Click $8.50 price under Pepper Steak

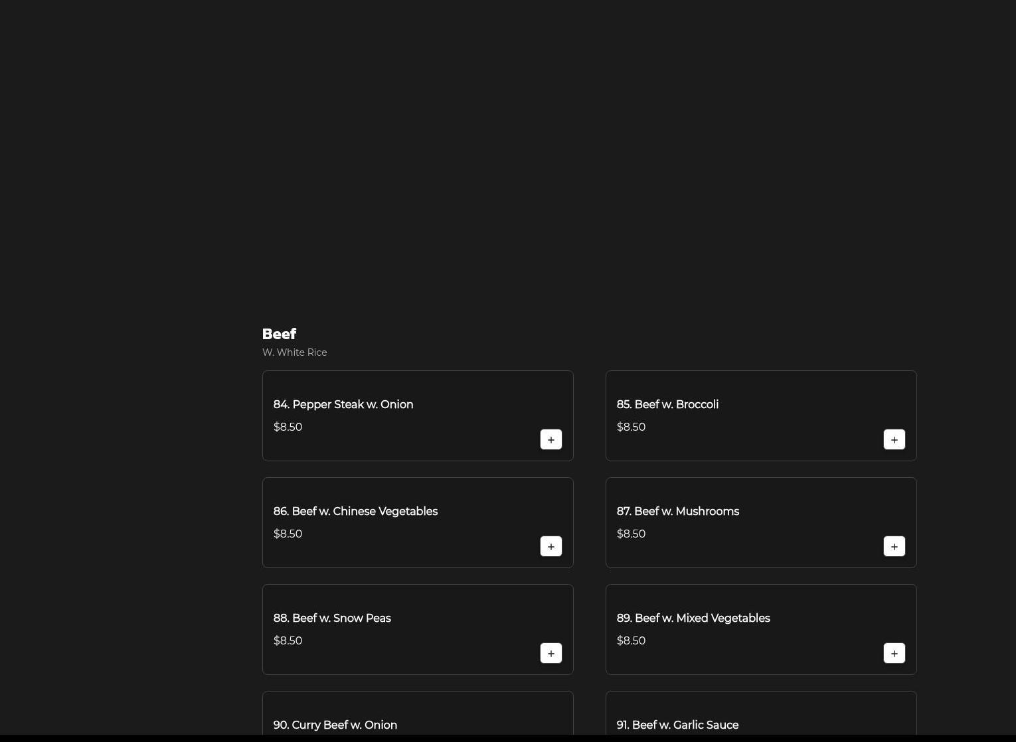point(288,427)
